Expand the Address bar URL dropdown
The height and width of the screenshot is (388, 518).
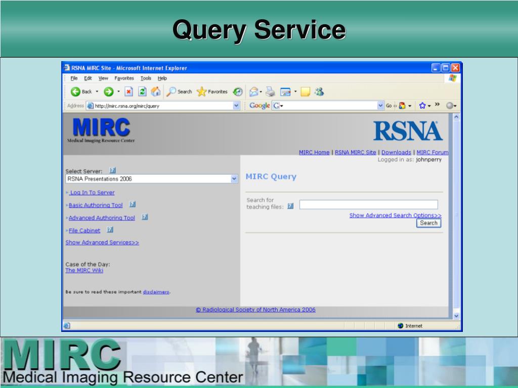point(236,106)
